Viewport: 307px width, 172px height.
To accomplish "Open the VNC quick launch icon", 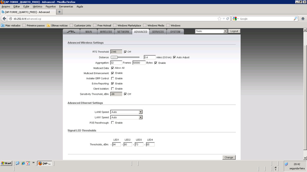I will (28, 163).
